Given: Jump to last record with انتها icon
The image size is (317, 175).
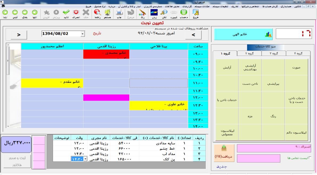Looking at the screenshot, I should tap(35, 13).
